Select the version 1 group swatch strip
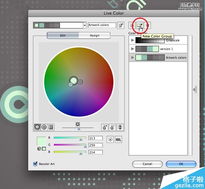 click(147, 49)
